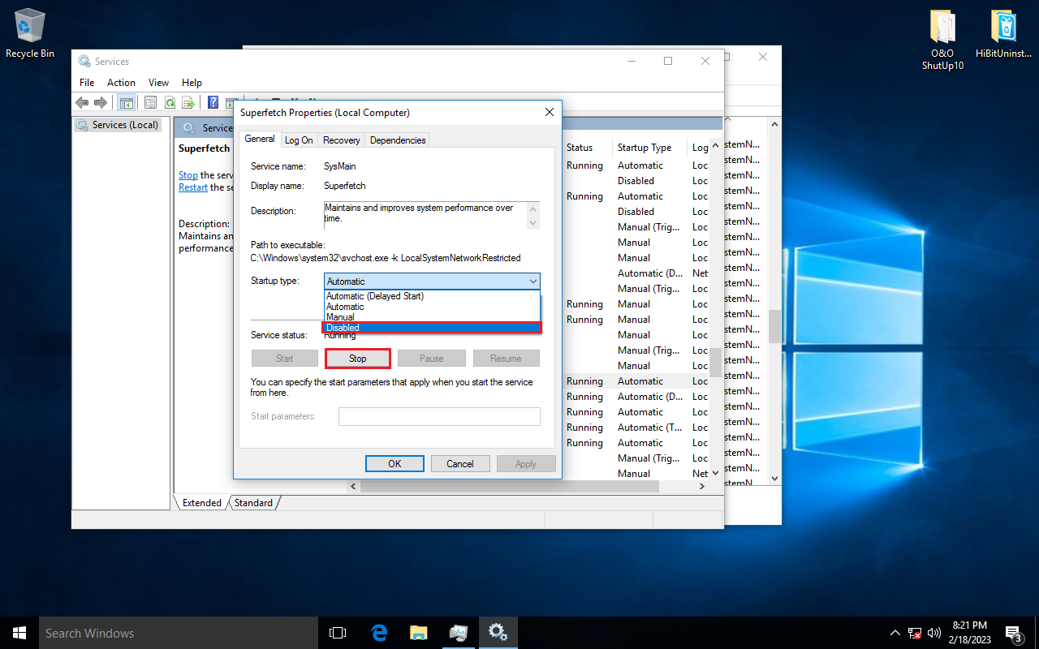Open the File menu
Viewport: 1039px width, 649px height.
[87, 83]
